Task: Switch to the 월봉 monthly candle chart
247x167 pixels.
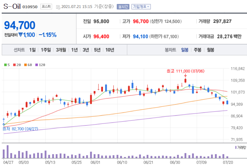Action: coord(210,50)
